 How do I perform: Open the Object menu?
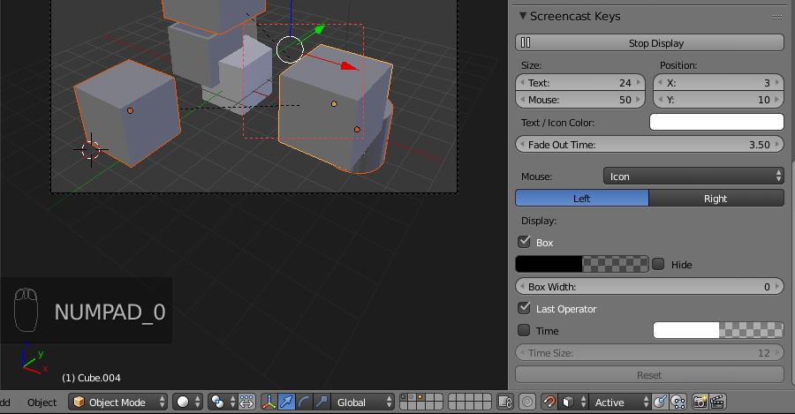42,403
